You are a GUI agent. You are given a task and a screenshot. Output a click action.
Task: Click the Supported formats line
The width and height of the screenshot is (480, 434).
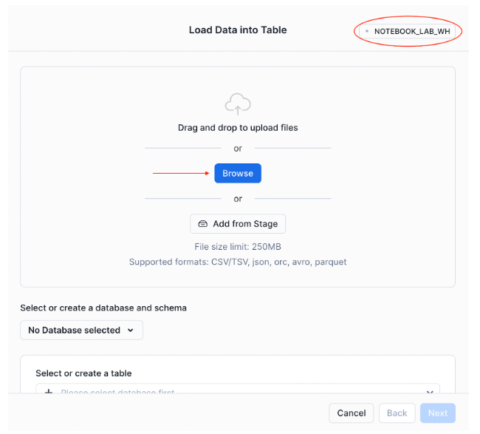pyautogui.click(x=238, y=262)
